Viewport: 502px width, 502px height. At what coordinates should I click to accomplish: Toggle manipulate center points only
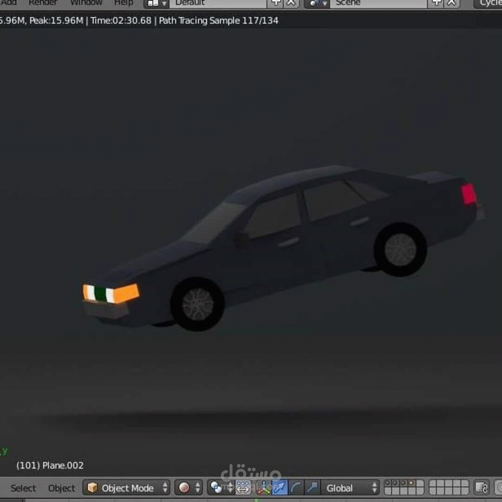coord(243,488)
